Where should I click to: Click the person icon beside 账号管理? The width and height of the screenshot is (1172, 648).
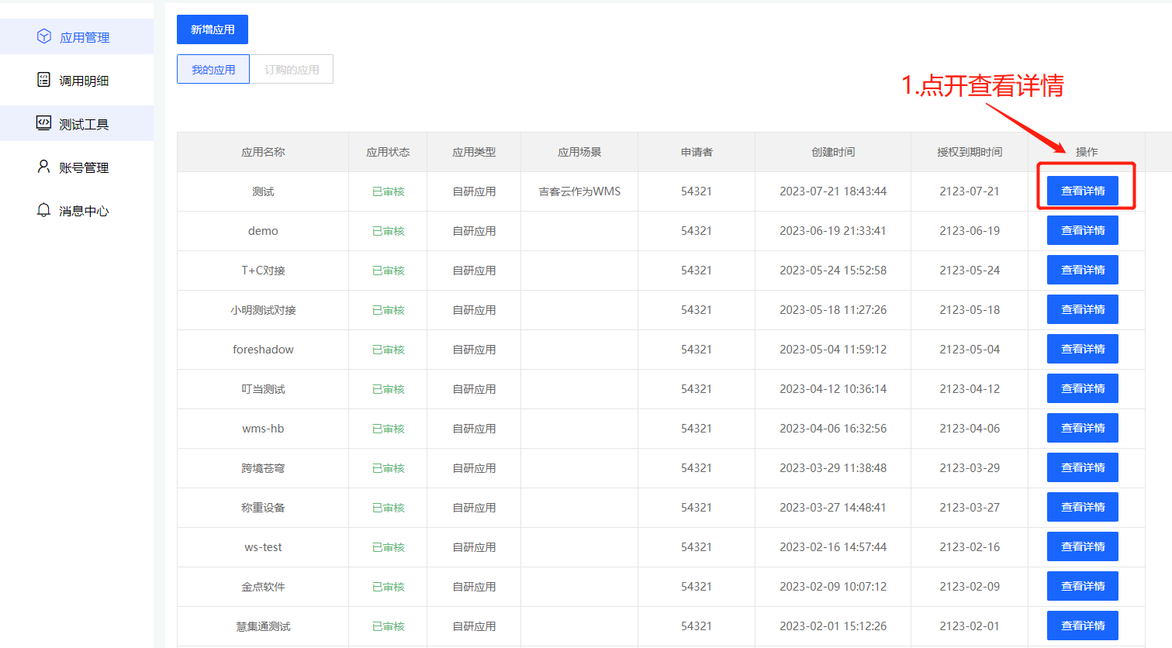44,167
